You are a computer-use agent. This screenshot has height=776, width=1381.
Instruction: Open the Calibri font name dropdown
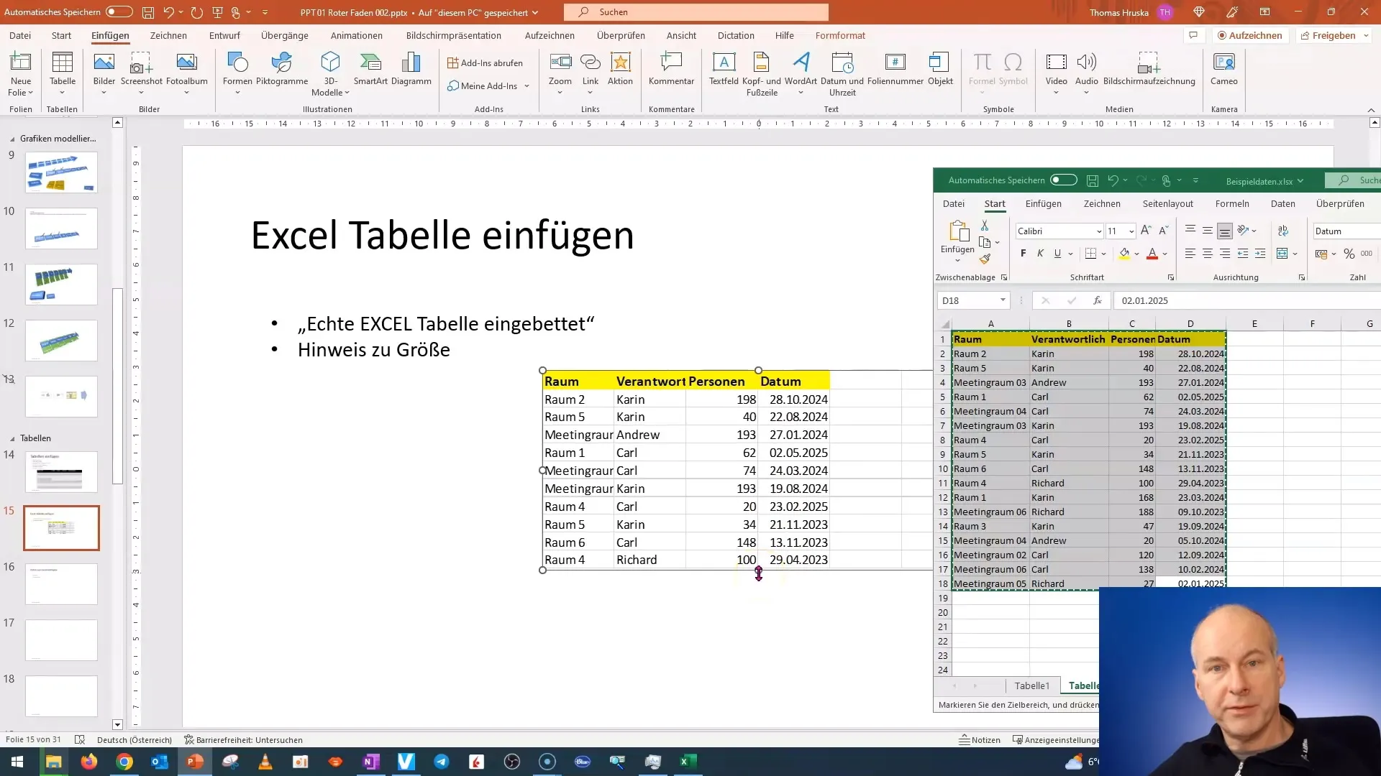[x=1099, y=231]
